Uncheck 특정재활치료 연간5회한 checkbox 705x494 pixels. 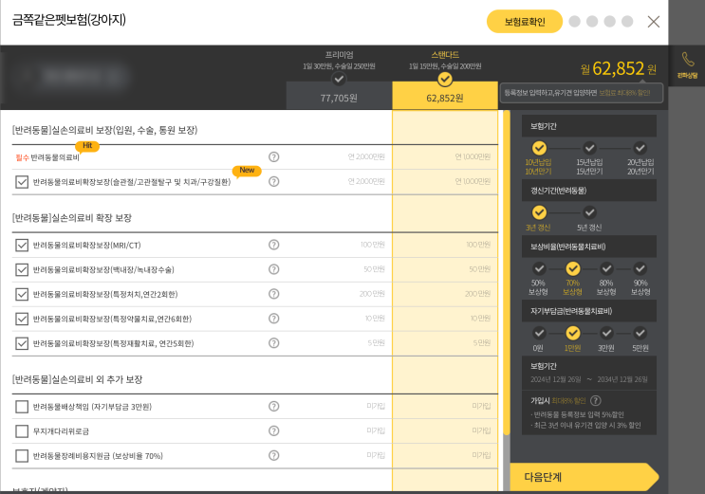point(22,343)
